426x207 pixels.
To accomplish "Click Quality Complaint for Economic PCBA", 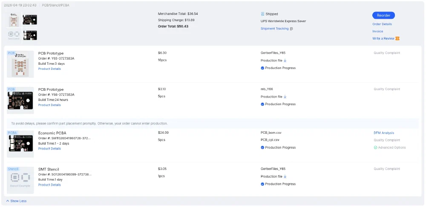I will point(387,140).
